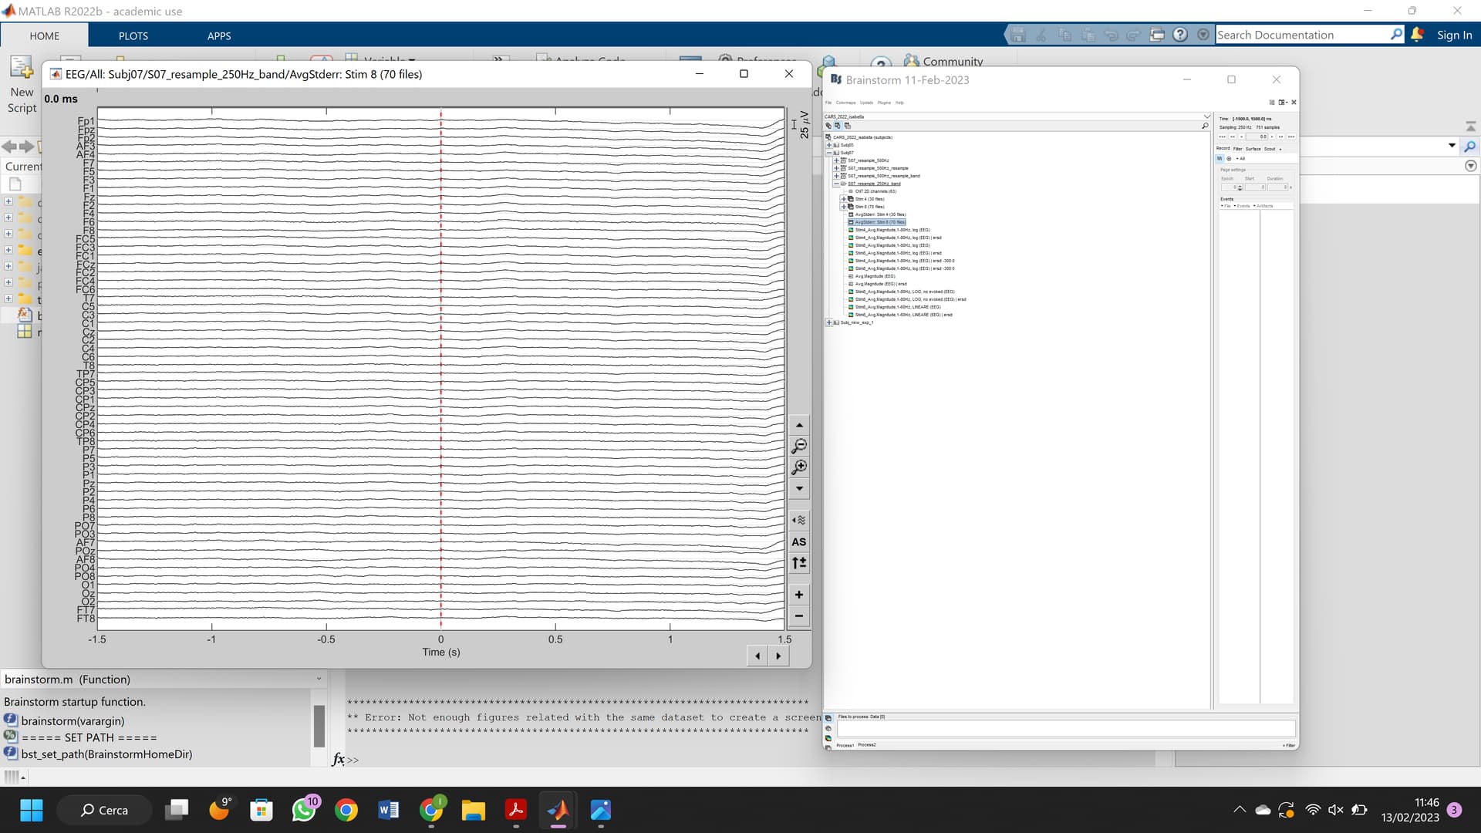Open Brainstorm Surface tab
The height and width of the screenshot is (833, 1481).
(1253, 149)
